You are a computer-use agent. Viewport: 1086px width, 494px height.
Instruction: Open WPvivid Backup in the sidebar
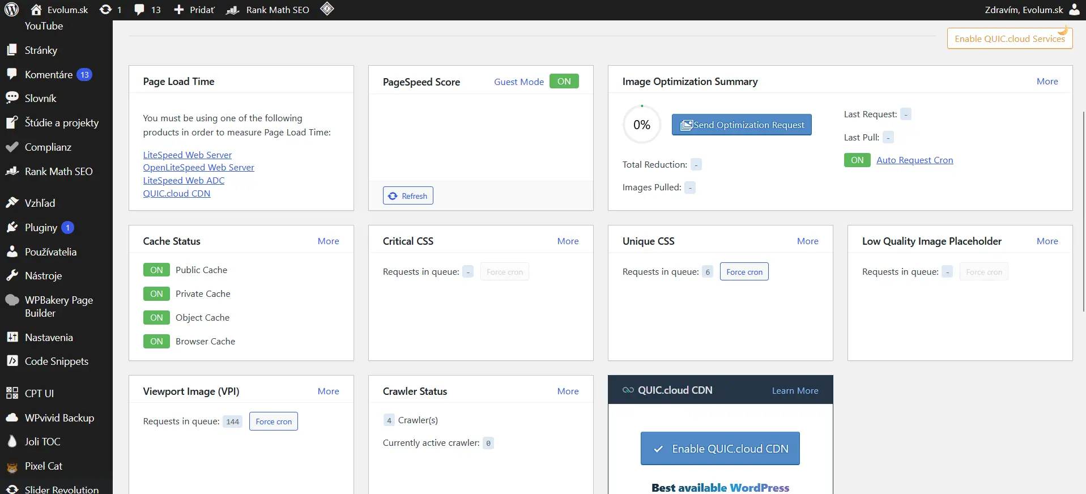[x=59, y=418]
